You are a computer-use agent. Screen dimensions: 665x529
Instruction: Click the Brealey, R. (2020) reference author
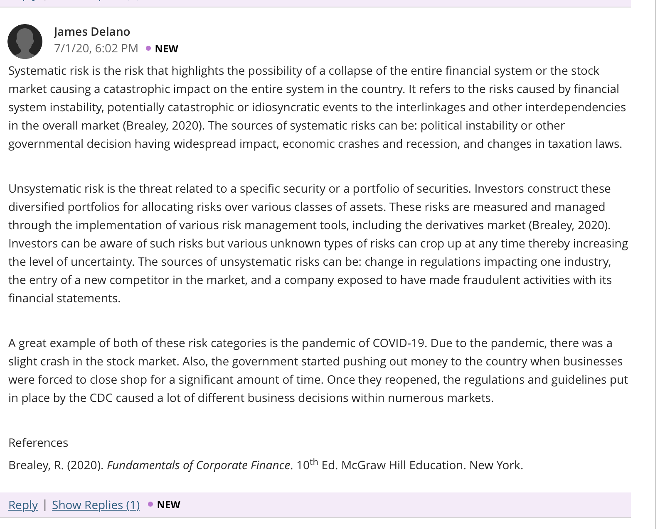56,465
